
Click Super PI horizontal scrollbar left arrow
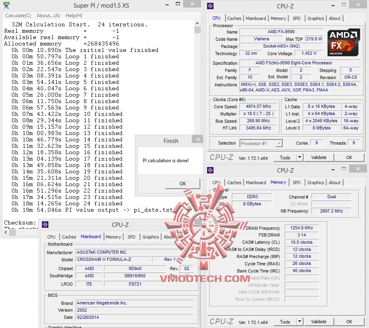[6, 232]
